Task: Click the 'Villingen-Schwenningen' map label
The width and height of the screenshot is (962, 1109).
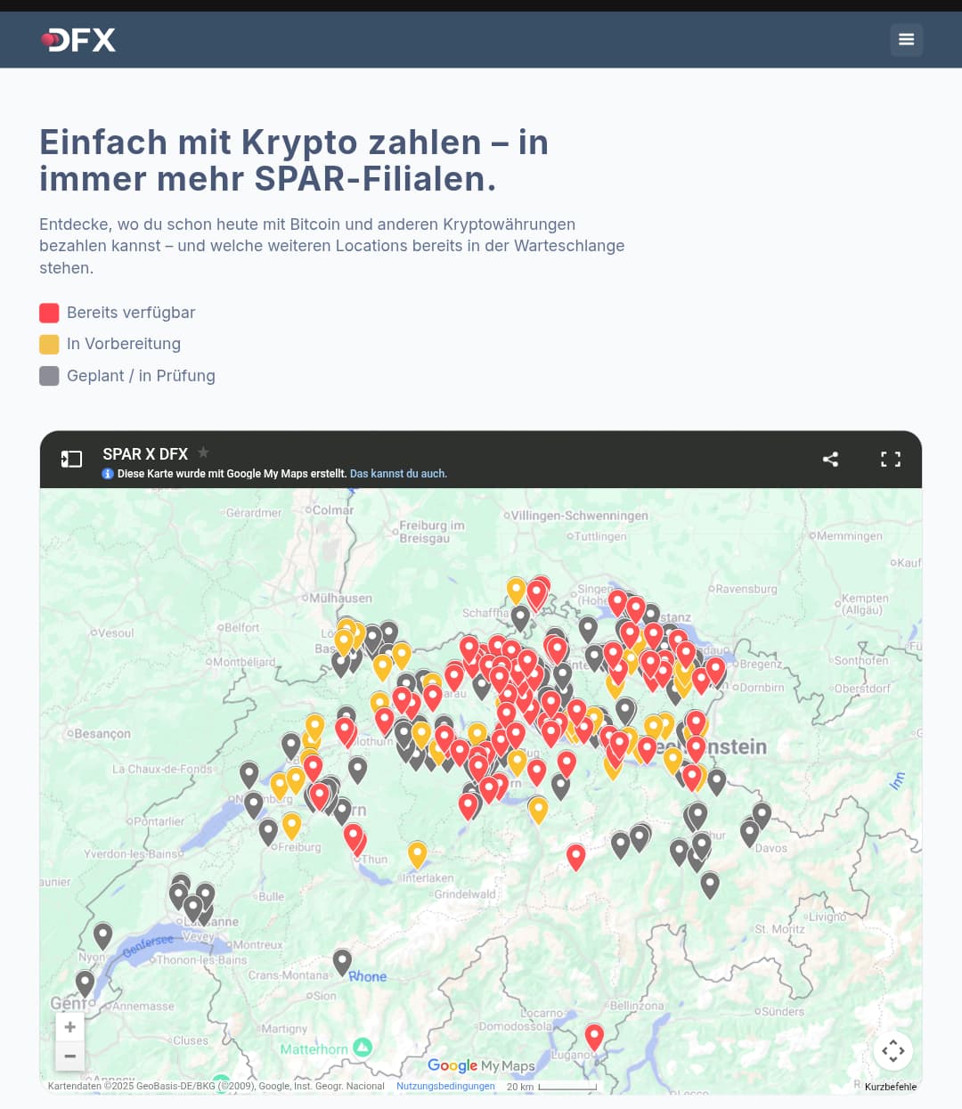Action: pyautogui.click(x=580, y=516)
